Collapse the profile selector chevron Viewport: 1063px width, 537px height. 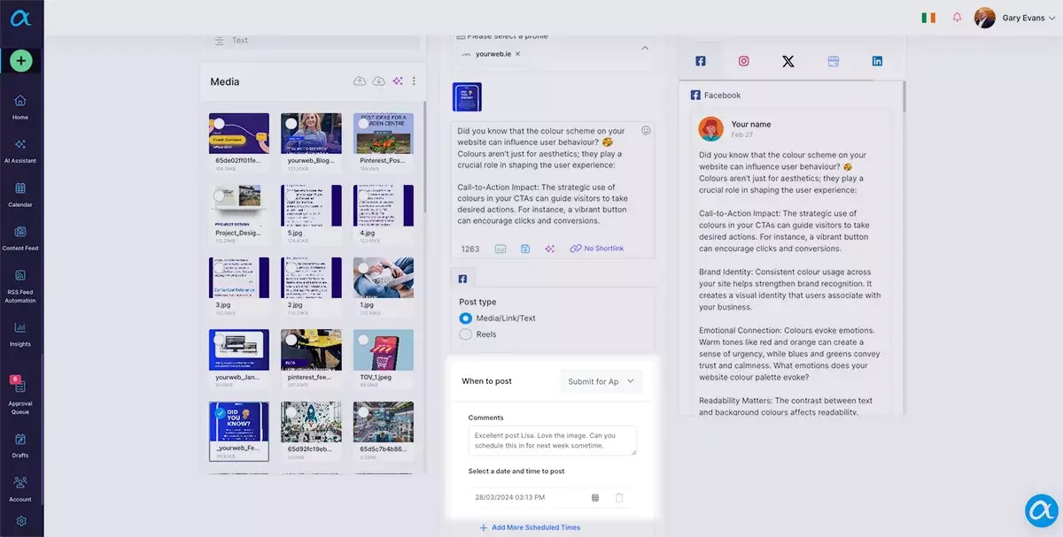click(x=644, y=48)
